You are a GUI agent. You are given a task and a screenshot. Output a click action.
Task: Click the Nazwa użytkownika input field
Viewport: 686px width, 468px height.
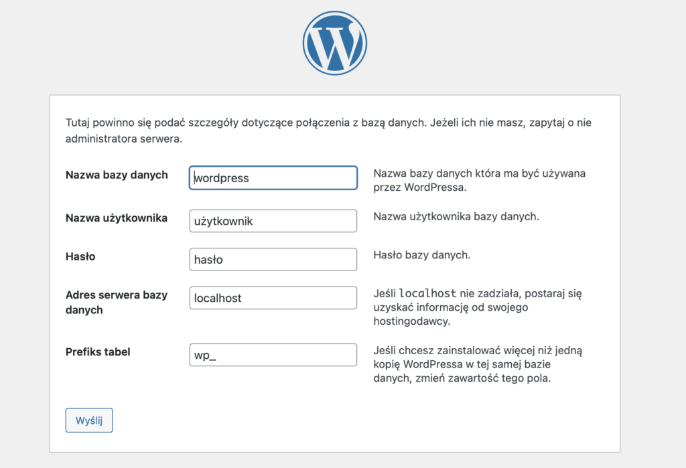tap(273, 221)
